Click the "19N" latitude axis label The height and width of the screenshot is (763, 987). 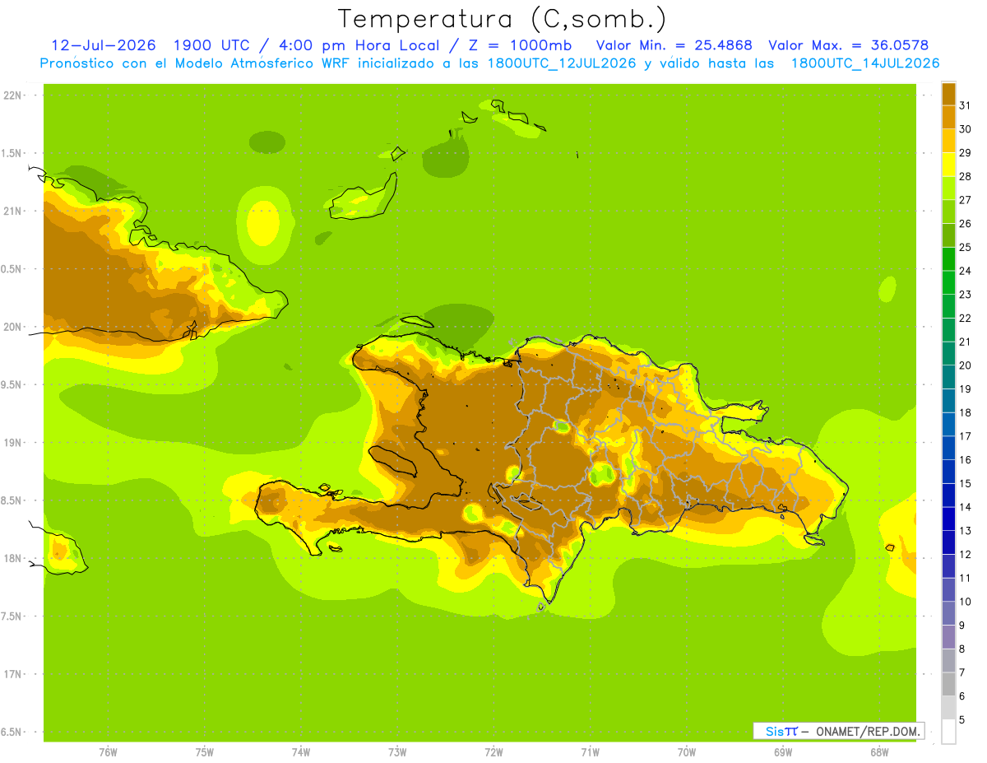(12, 443)
